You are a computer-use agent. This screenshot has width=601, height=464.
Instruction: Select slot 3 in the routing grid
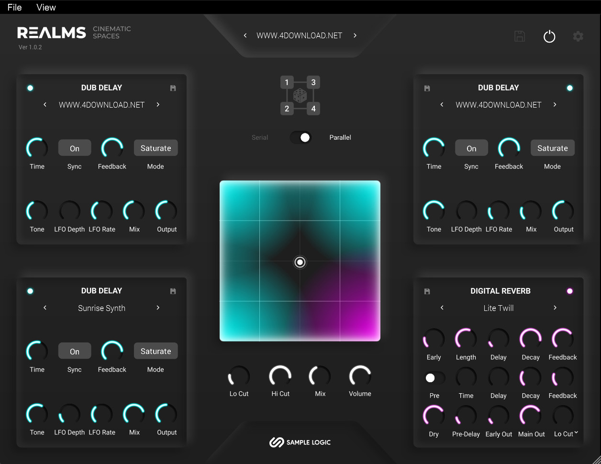point(313,82)
